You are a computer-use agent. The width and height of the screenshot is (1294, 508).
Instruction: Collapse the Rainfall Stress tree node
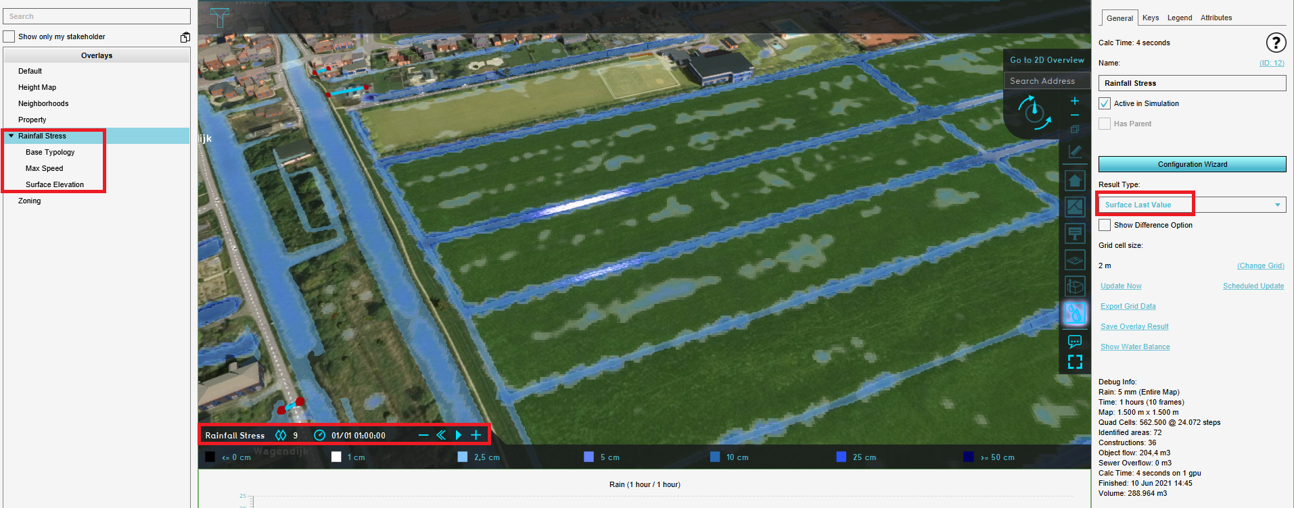pyautogui.click(x=11, y=136)
